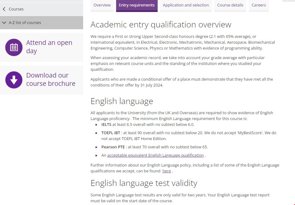Screen dimensions: 295x205
Task: Click the calendar icon beside Attend an open day
Action: (x=14, y=47)
